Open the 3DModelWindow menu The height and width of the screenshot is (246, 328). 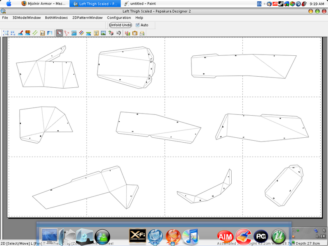pos(27,18)
